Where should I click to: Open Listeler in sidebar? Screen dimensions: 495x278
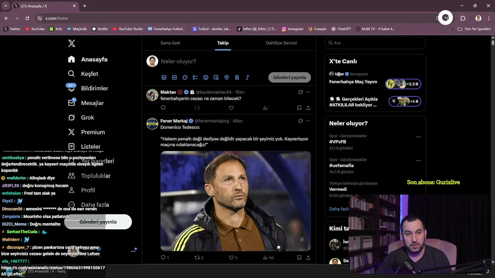(x=84, y=147)
